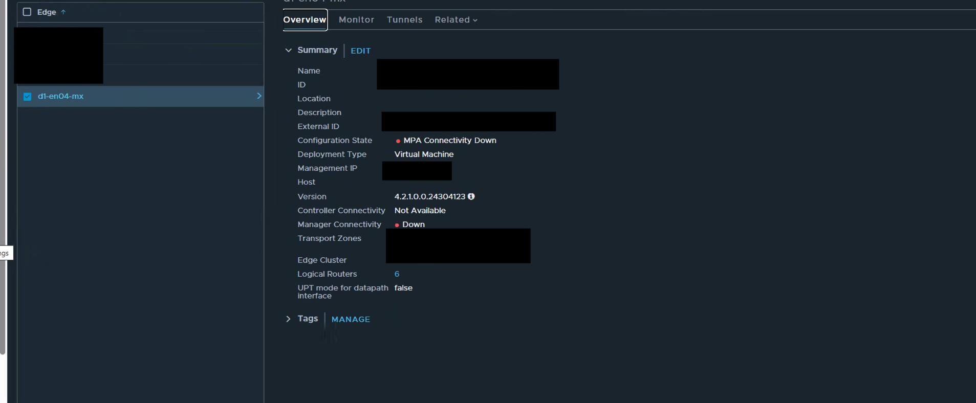This screenshot has width=976, height=403.
Task: Expand the Tags section
Action: pos(289,319)
